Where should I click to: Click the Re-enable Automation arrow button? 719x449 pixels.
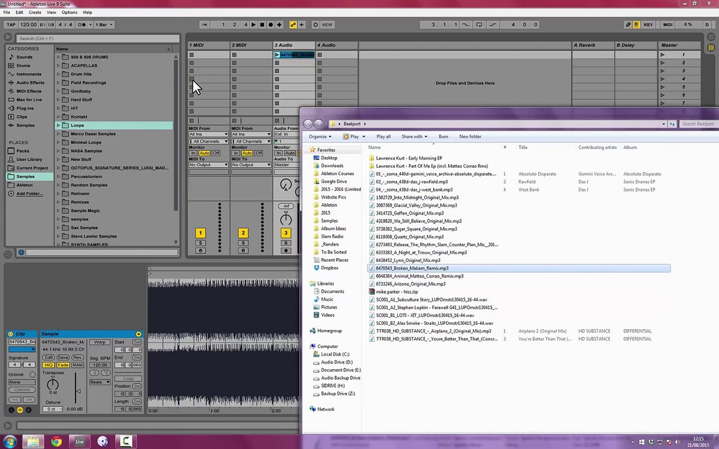[x=301, y=25]
